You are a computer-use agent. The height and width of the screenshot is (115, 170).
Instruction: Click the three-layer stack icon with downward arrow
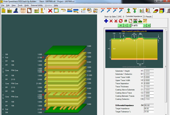pos(76,11)
